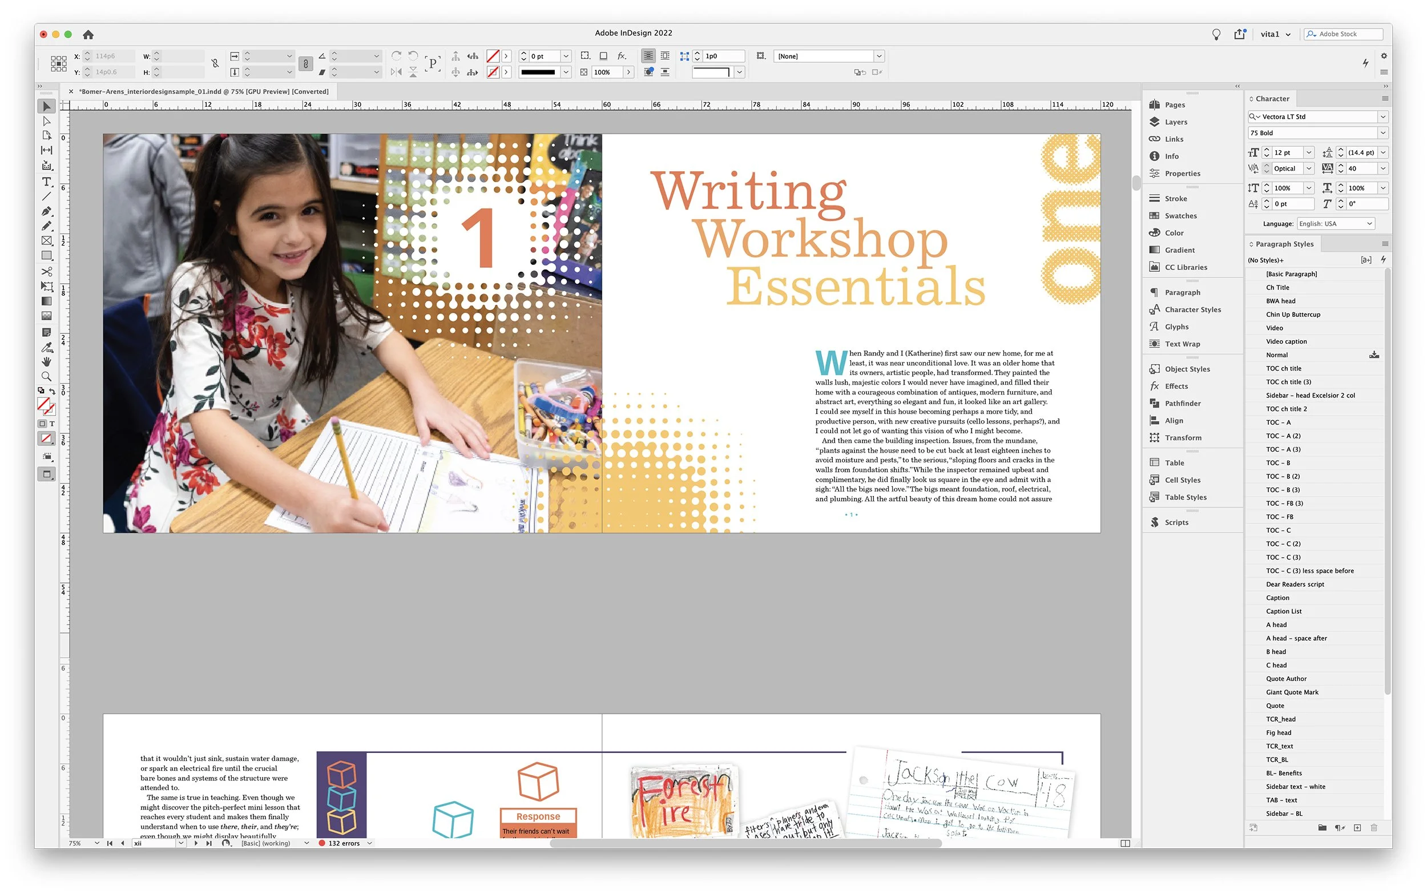Select the Rectangle Frame tool
Image resolution: width=1427 pixels, height=894 pixels.
coord(47,241)
